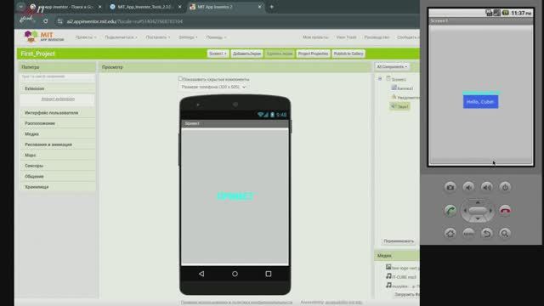Open the View Trash link
Viewport: 544px width, 306px height.
click(346, 37)
